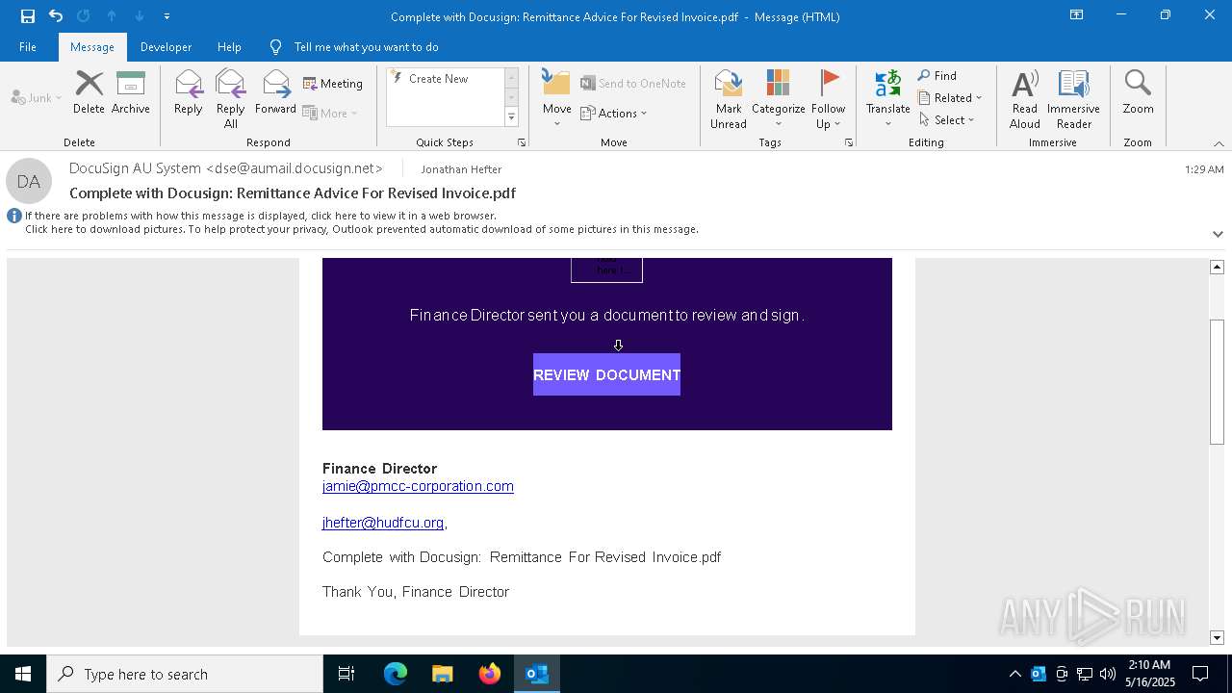
Task: Select the Message ribbon tab
Action: (92, 46)
